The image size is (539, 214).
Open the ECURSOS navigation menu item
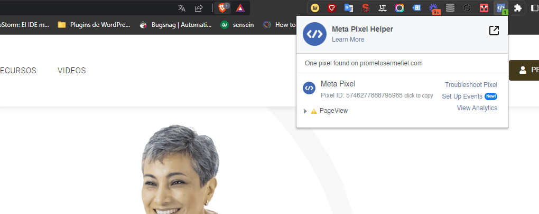coord(18,70)
